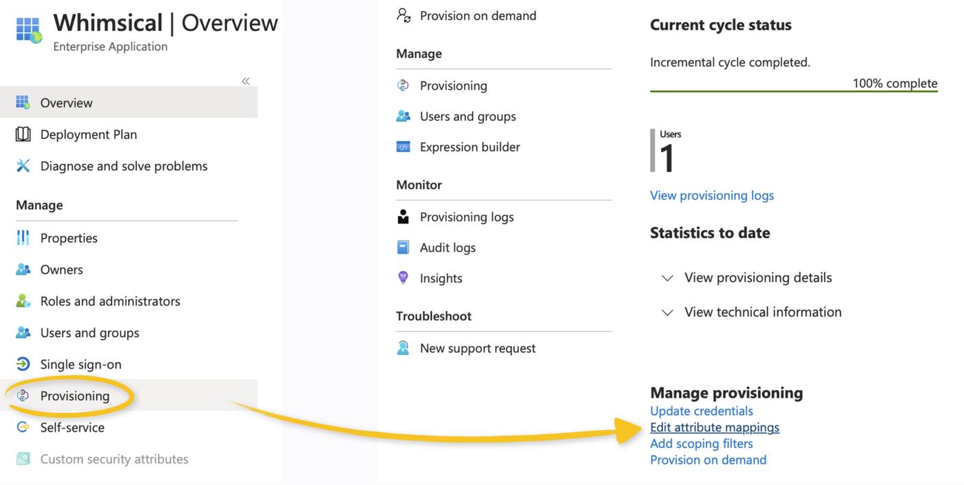Click the Audit logs book icon
The image size is (964, 485).
(404, 247)
